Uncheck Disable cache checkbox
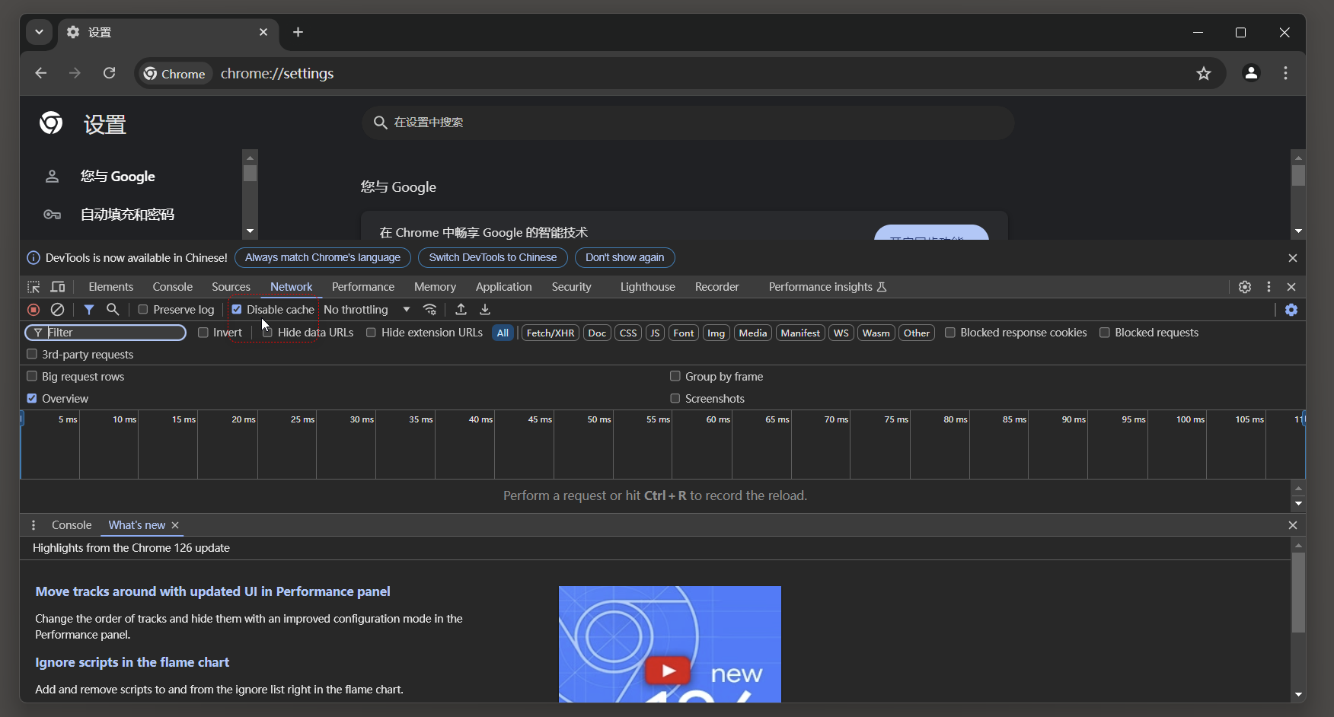Image resolution: width=1334 pixels, height=717 pixels. coord(237,310)
